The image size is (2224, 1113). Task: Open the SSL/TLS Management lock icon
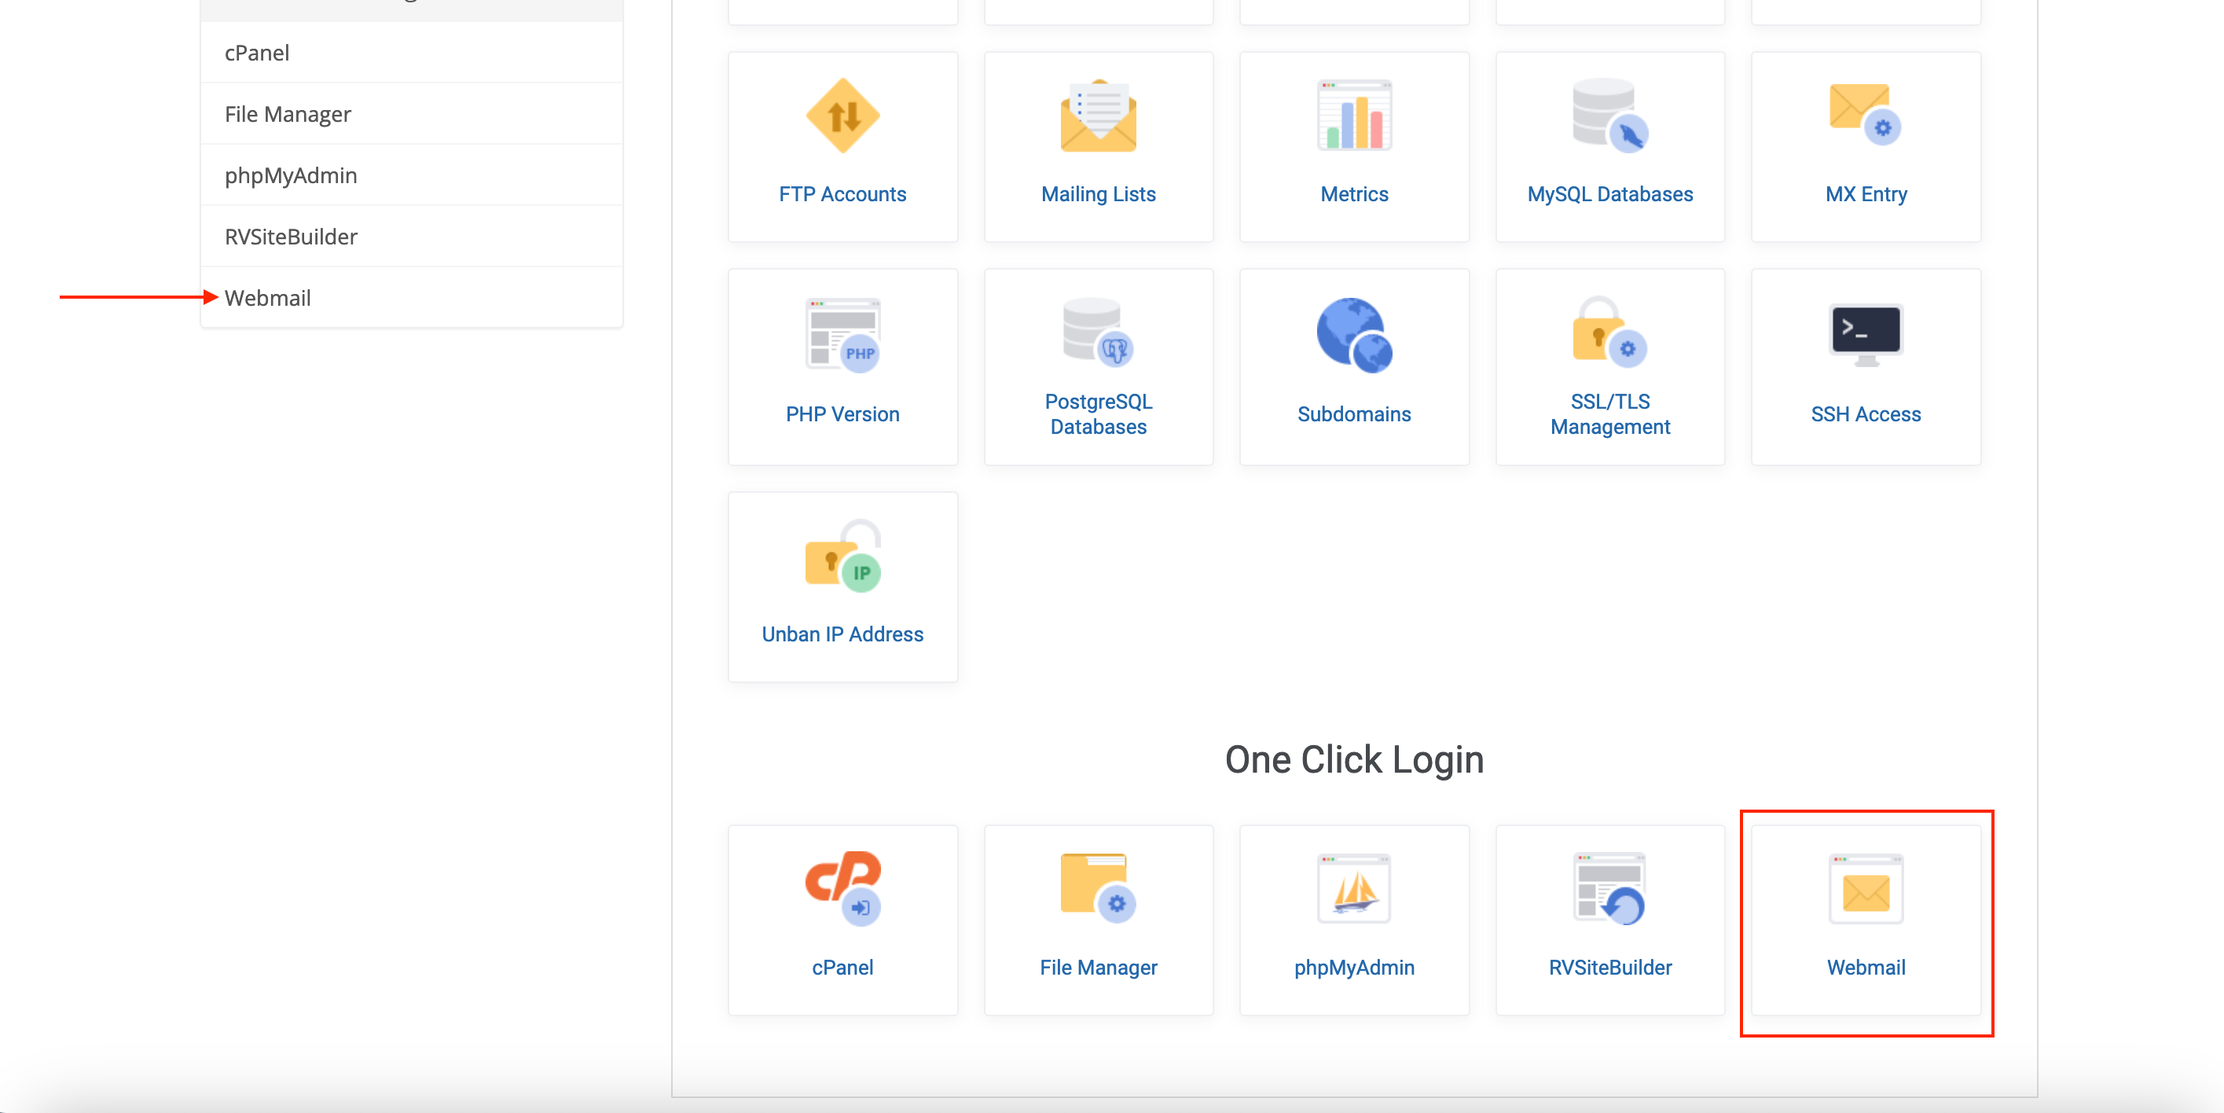[x=1610, y=332]
